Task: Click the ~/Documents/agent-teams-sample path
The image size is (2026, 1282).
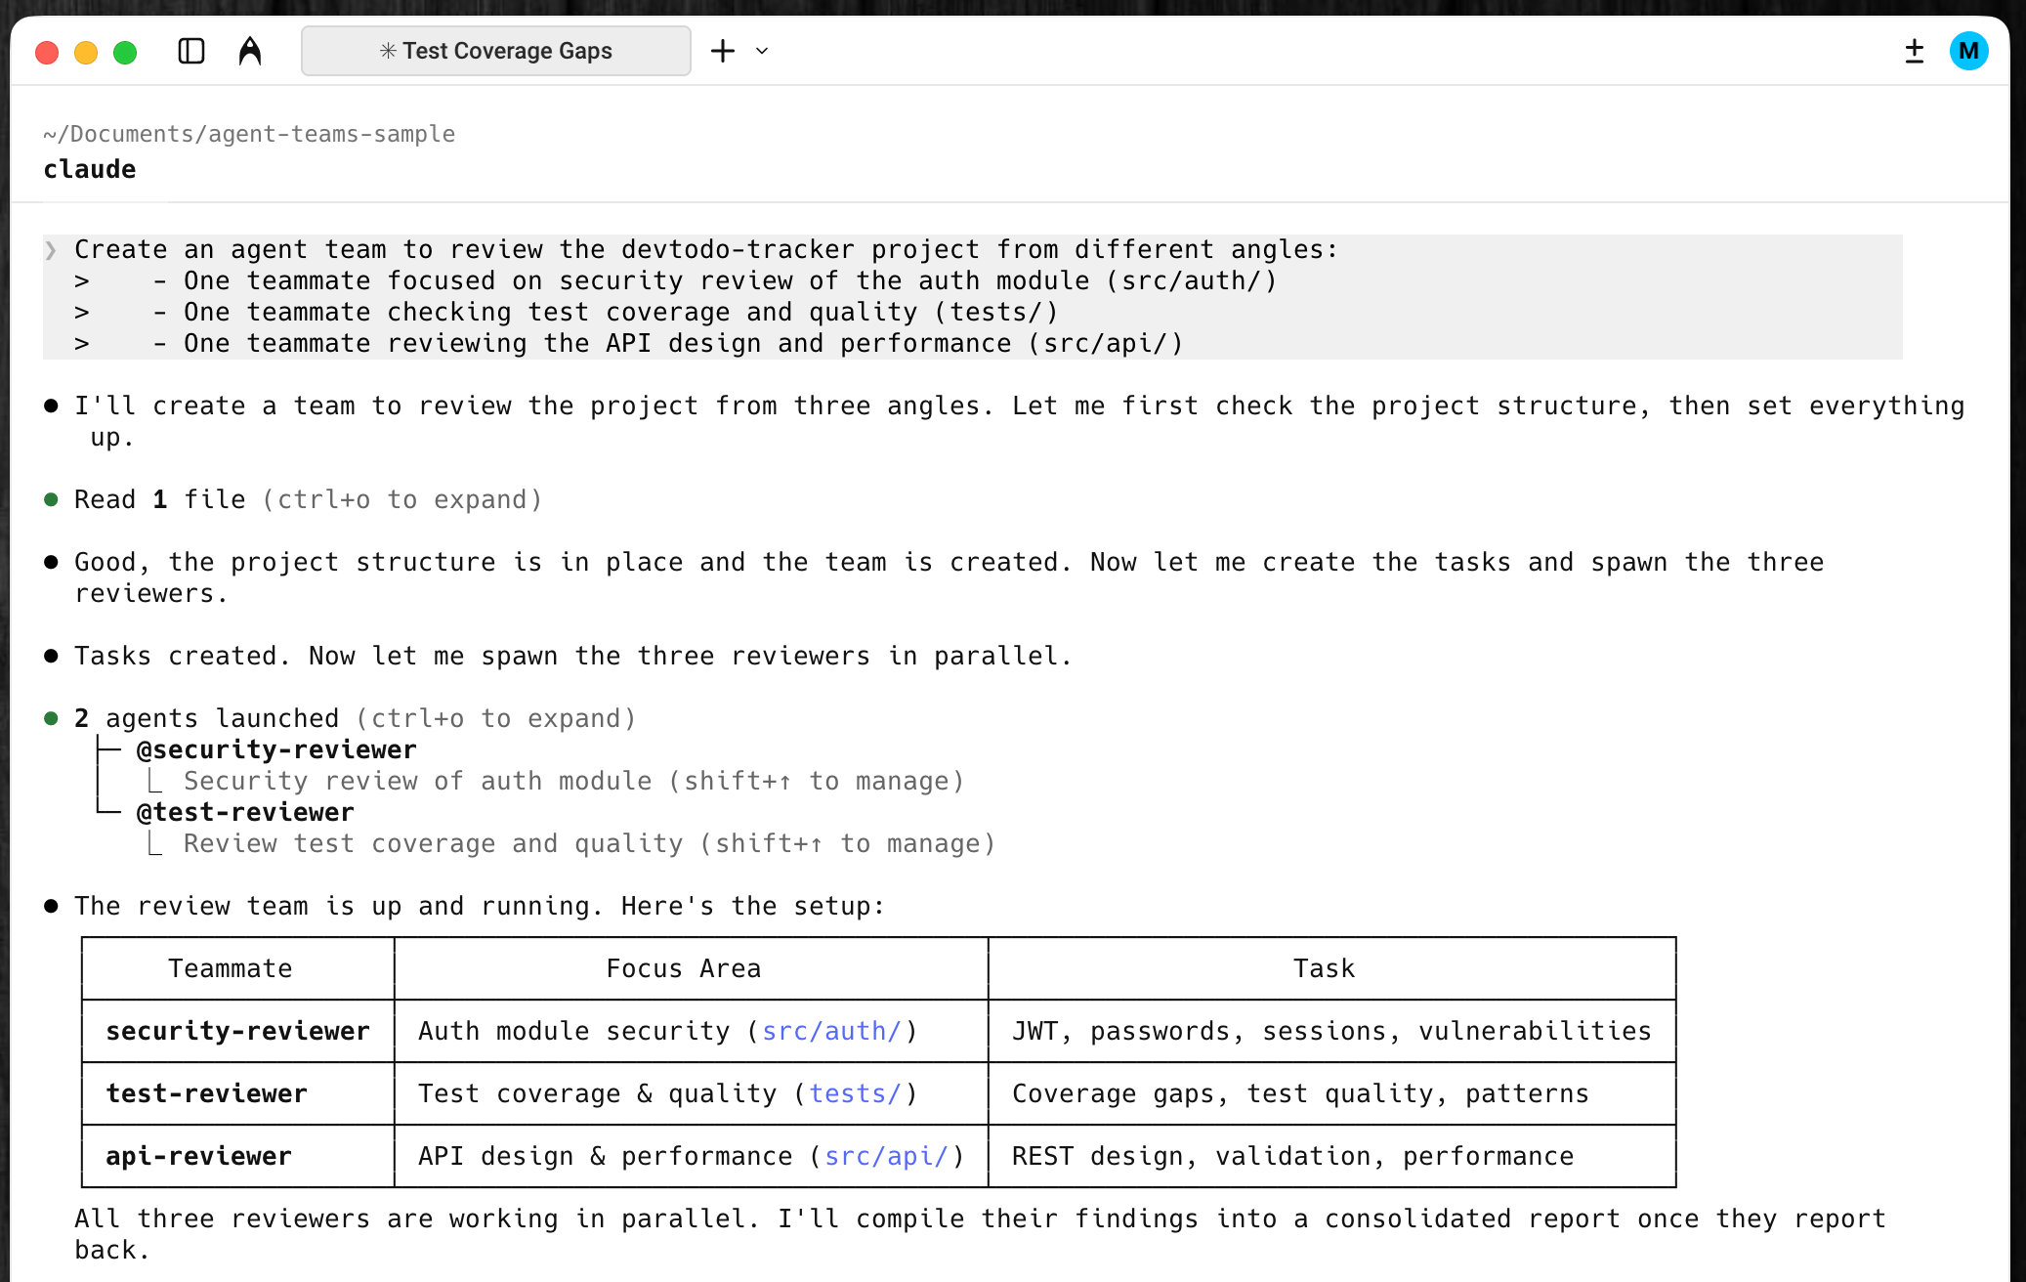Action: click(x=249, y=134)
